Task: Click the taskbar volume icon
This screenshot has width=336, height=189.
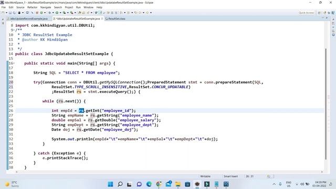Action: click(302, 184)
